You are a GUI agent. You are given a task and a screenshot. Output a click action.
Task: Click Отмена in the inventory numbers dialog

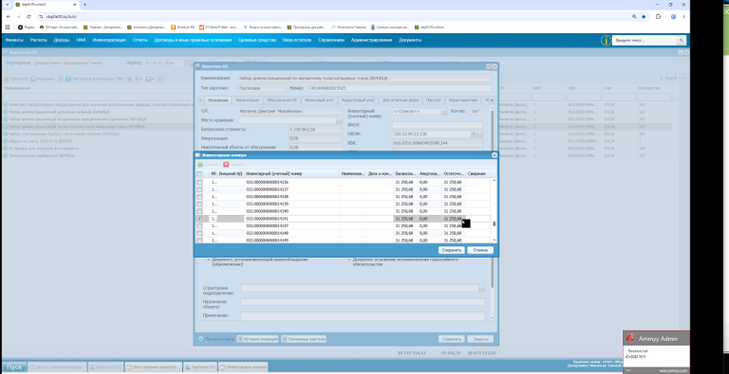[480, 250]
